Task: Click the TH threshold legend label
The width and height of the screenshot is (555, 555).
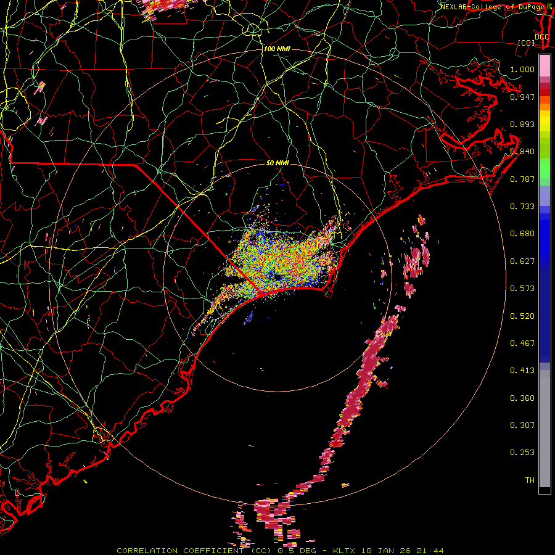Action: (x=530, y=480)
